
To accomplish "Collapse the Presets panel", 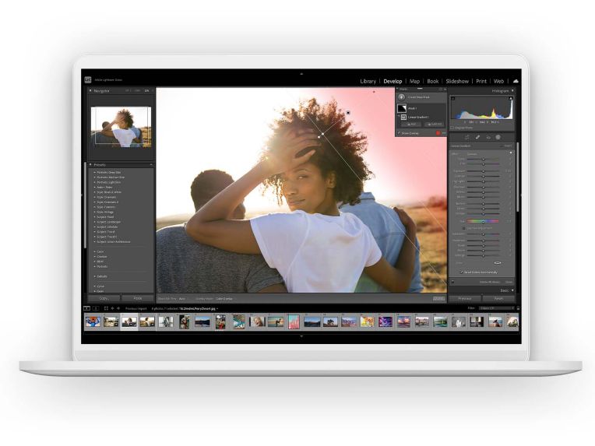I will (x=89, y=165).
